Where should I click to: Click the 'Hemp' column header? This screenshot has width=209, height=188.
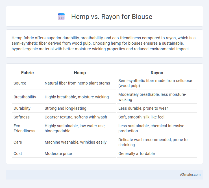point(80,73)
